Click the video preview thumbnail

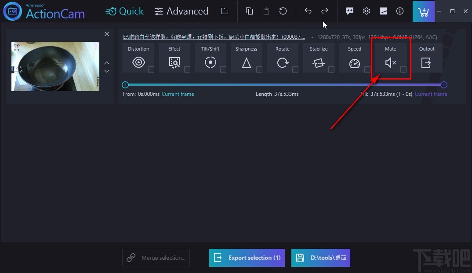pyautogui.click(x=55, y=66)
